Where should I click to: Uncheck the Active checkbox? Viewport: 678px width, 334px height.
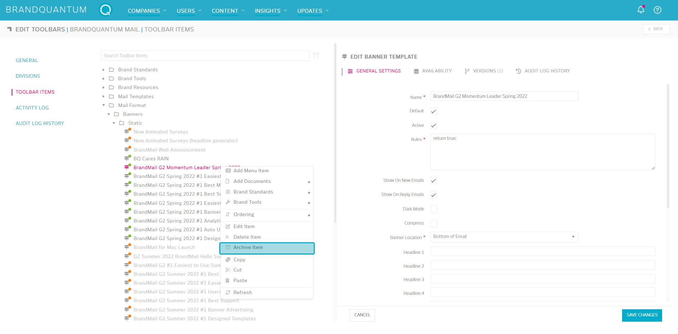click(x=434, y=125)
